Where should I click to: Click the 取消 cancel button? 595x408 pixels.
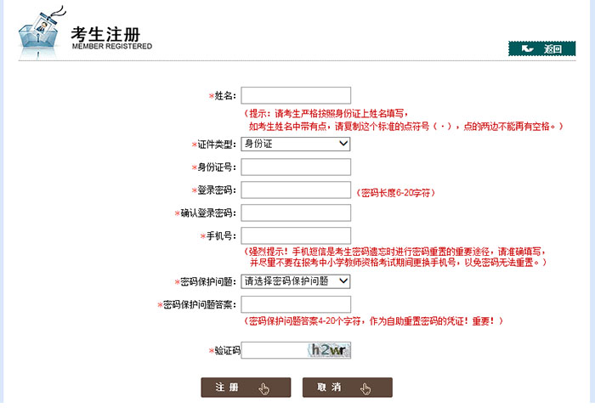point(347,388)
